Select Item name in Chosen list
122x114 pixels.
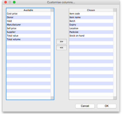click(x=91, y=17)
